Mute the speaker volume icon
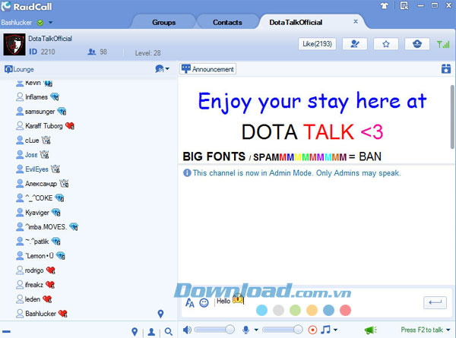The image size is (456, 338). [187, 330]
